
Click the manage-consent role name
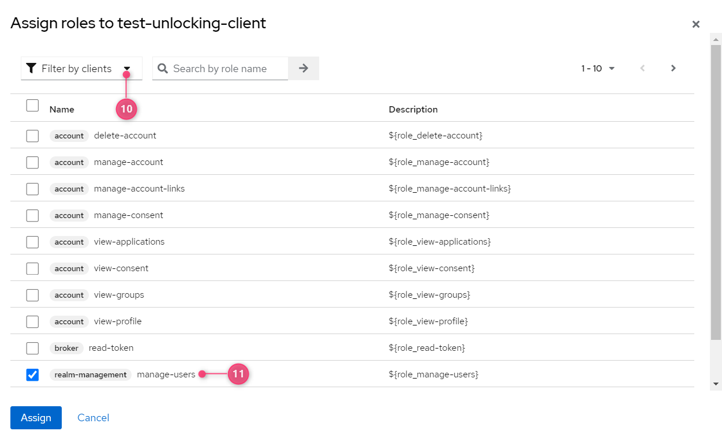[129, 215]
